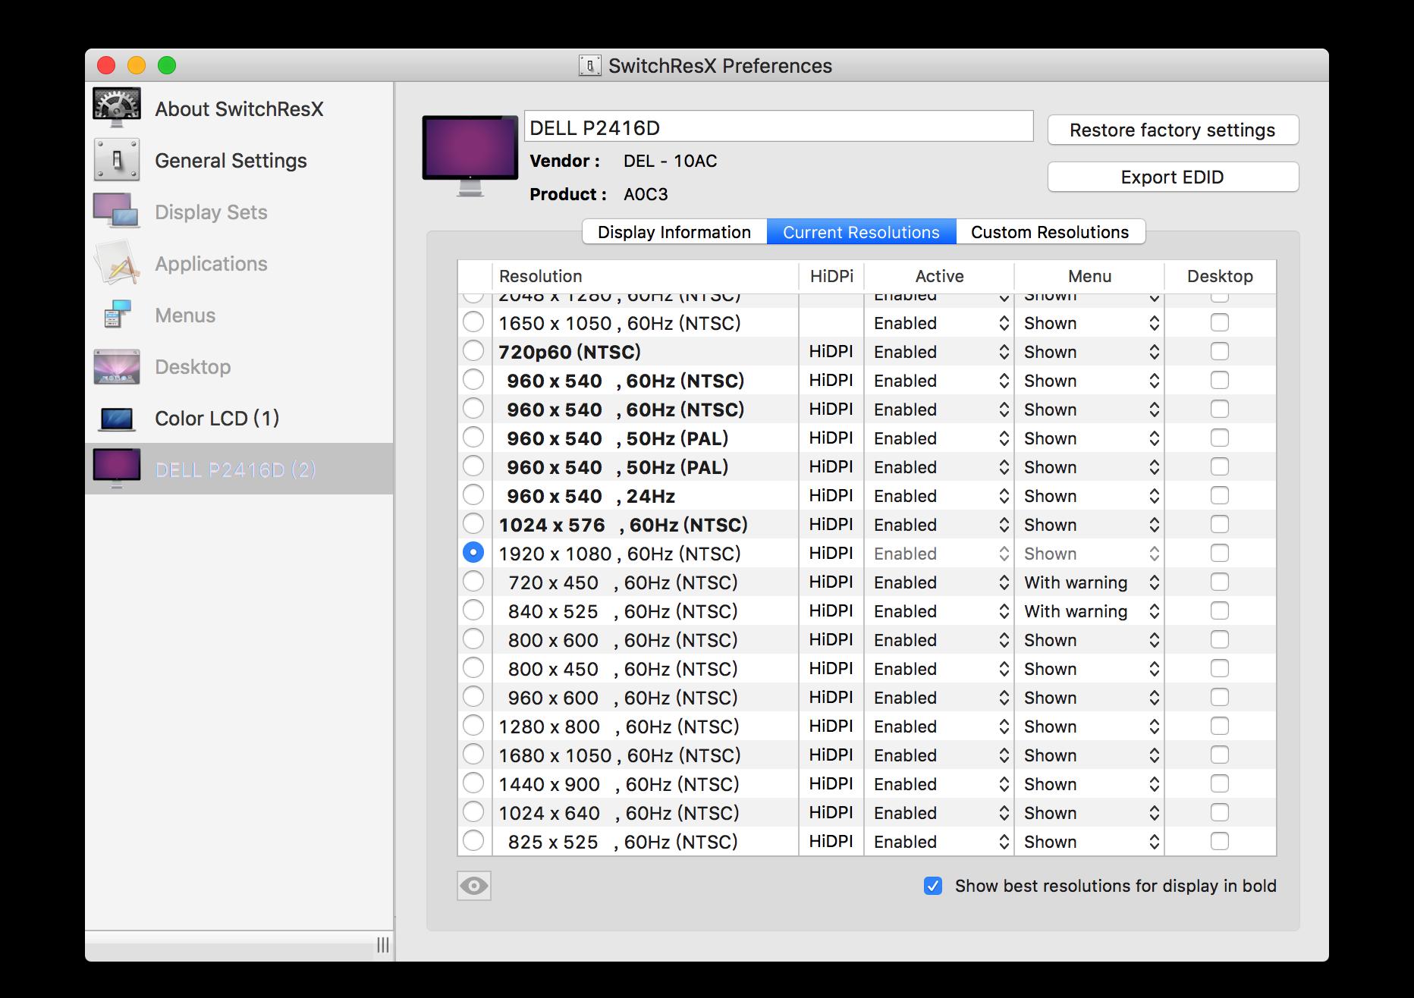Click SwitchResX title bar document icon
This screenshot has width=1414, height=998.
coord(590,66)
